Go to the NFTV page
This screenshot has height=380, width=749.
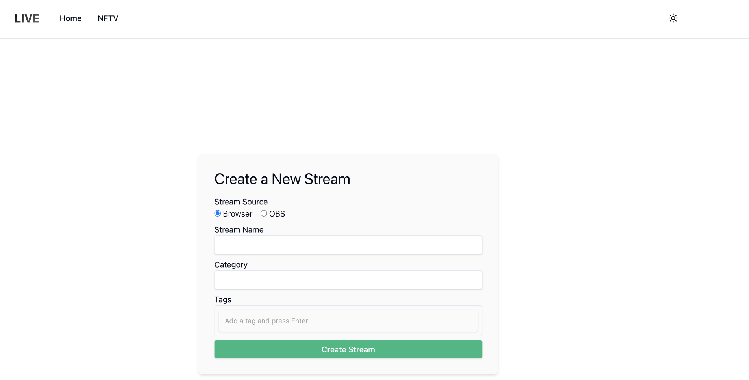(108, 18)
